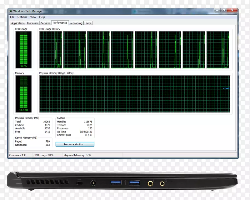250x200 pixels.
Task: Click the Physical Memory Usage History graph
Action: click(135, 94)
